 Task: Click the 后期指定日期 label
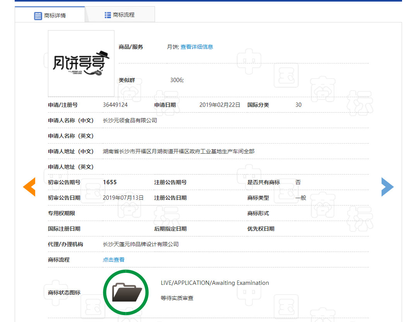pos(170,229)
